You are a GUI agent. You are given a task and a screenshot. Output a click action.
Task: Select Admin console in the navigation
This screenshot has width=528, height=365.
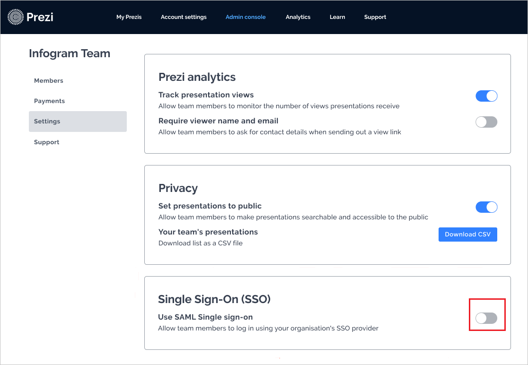tap(245, 17)
